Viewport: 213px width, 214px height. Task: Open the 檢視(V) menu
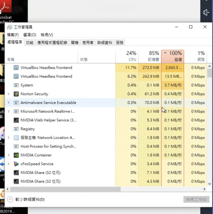click(47, 35)
